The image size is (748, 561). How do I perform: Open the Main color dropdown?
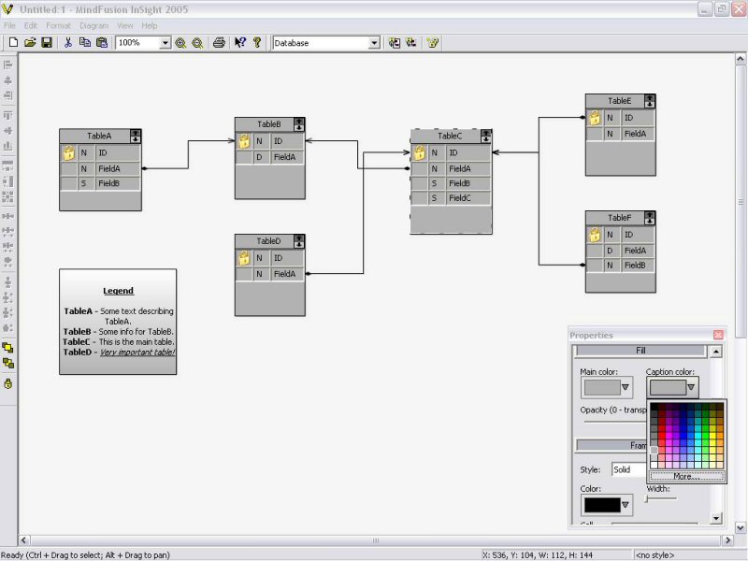coord(626,387)
